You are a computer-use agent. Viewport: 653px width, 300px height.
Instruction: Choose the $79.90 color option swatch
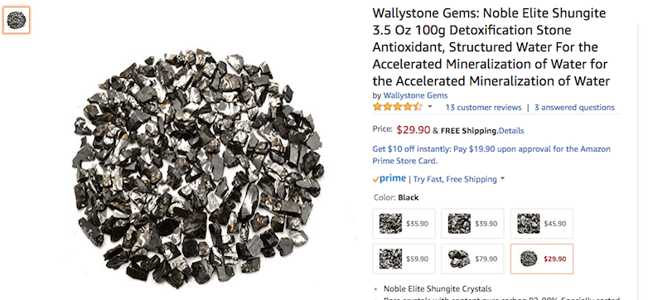[472, 259]
